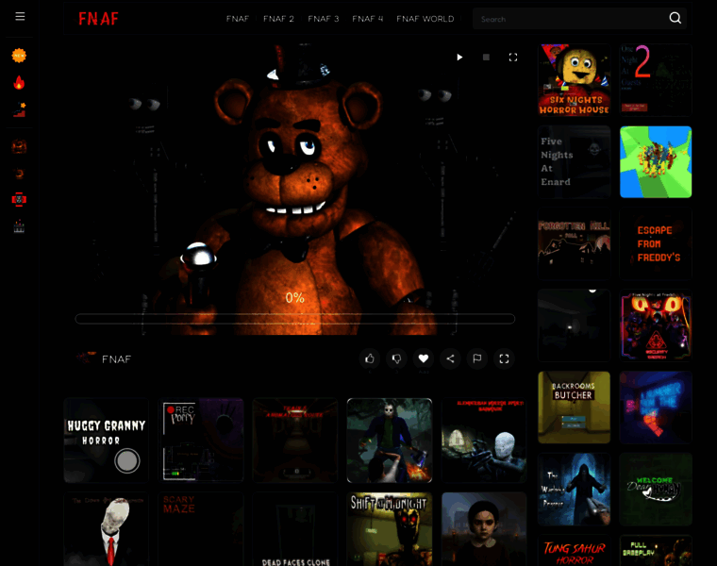Click the red FNAF site logo
717x566 pixels.
tap(98, 19)
